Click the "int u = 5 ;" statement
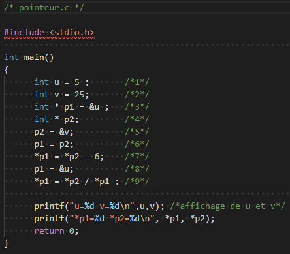Image resolution: width=290 pixels, height=254 pixels. 61,82
